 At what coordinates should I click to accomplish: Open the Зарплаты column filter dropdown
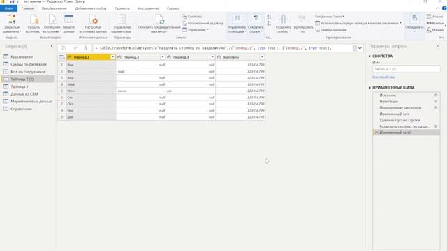click(262, 57)
